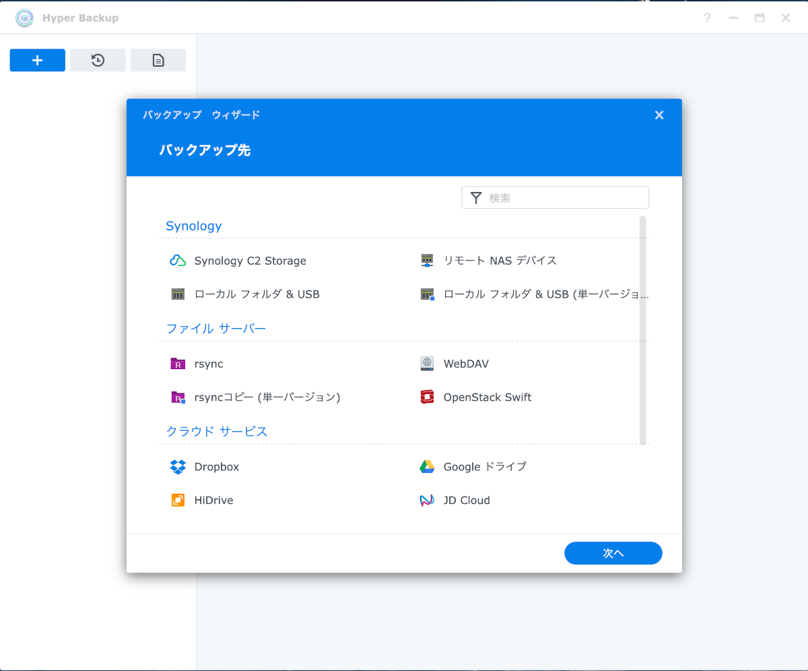
Task: Click the JD Cloud logo icon
Action: point(427,501)
